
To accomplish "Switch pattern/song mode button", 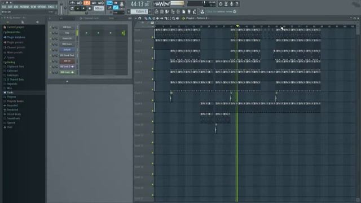I will point(72,8).
